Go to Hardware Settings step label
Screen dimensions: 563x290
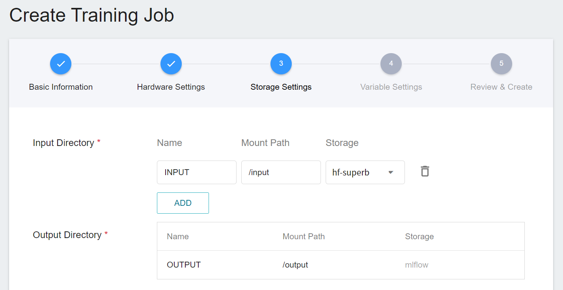pos(171,87)
